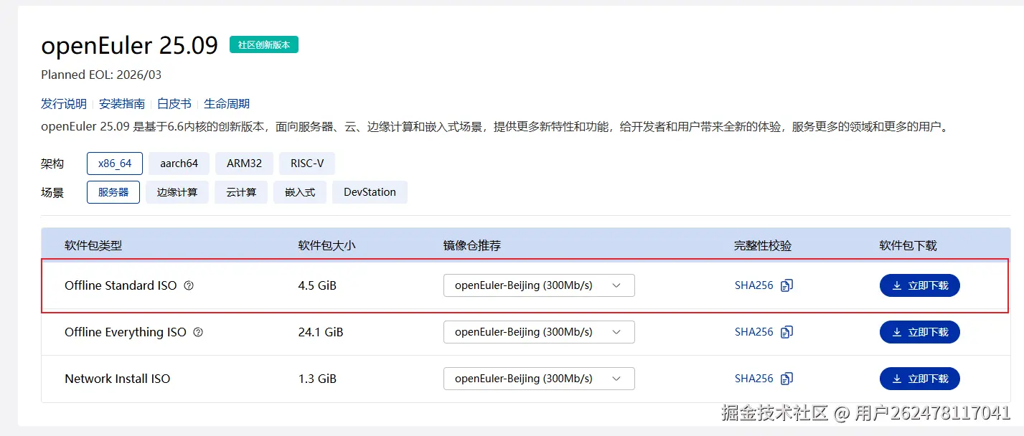Click the SHA256 link for Network Install ISO
The height and width of the screenshot is (436, 1024).
click(753, 379)
